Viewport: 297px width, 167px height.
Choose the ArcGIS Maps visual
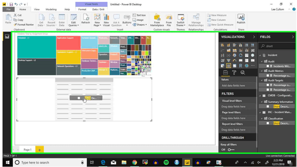click(x=247, y=65)
